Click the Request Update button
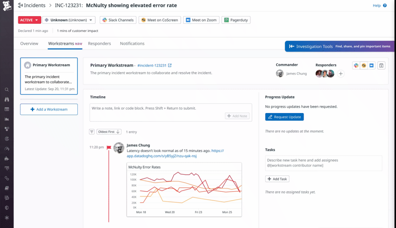 pos(284,117)
